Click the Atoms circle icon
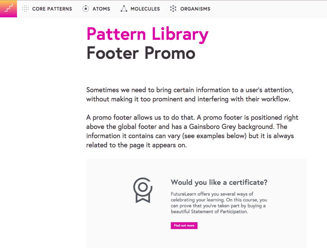 86,9
